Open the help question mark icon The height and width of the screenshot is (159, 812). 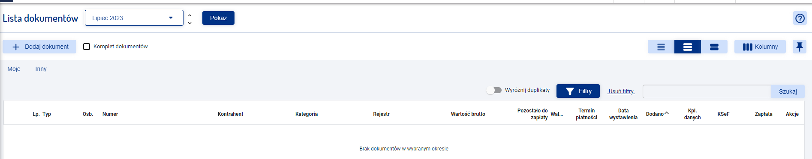[800, 18]
